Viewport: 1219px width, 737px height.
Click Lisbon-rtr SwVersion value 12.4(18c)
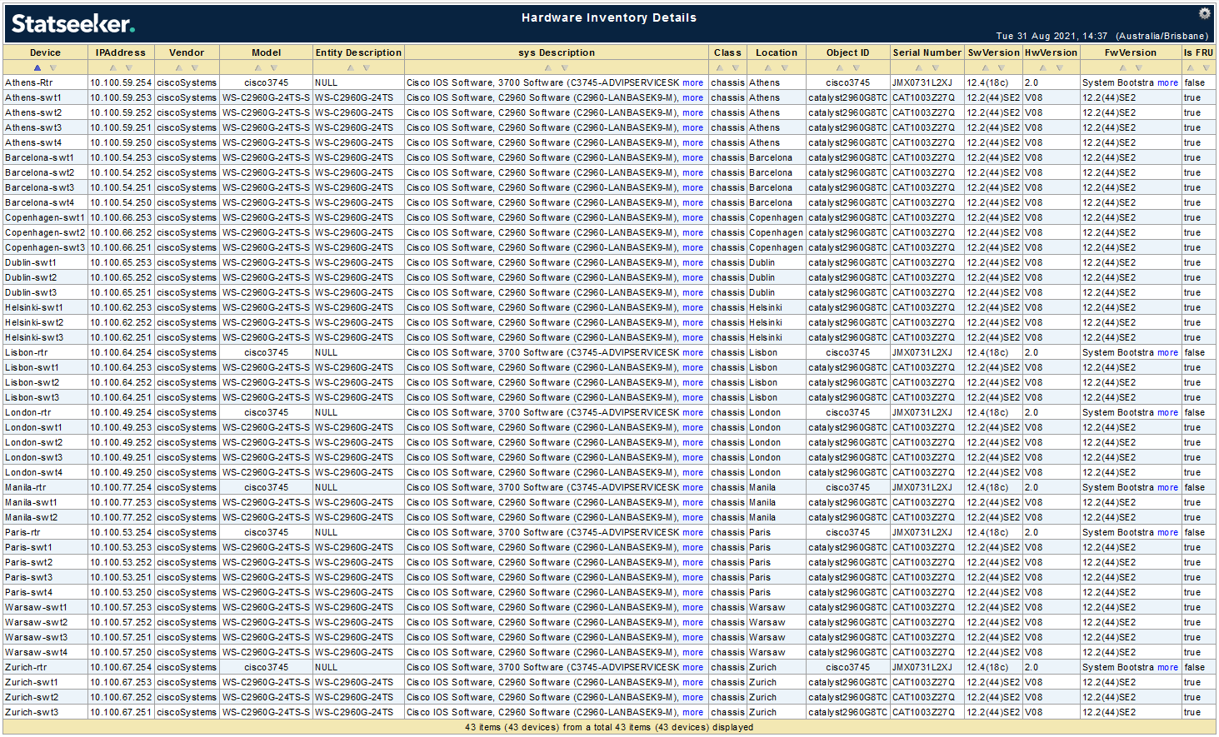[987, 352]
